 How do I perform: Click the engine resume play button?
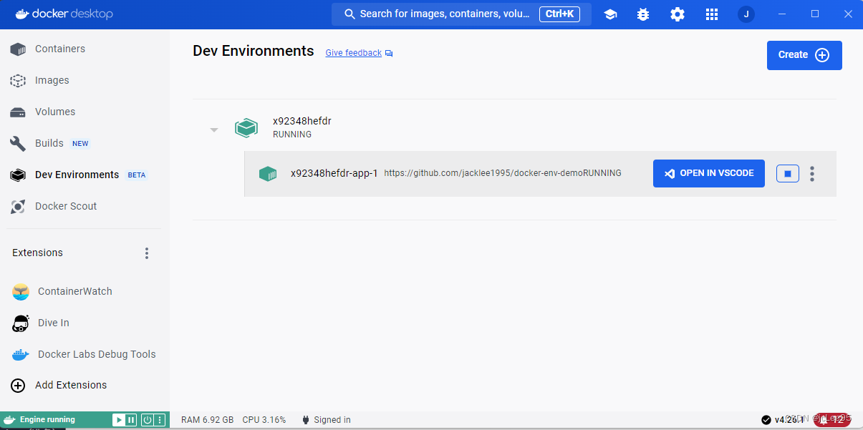tap(119, 420)
